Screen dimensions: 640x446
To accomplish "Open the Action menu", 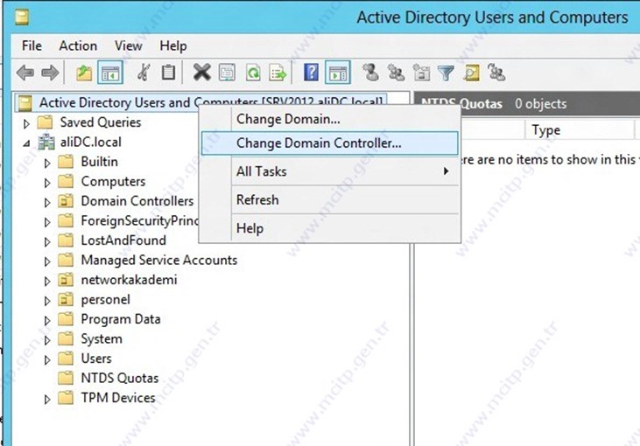I will [x=78, y=45].
